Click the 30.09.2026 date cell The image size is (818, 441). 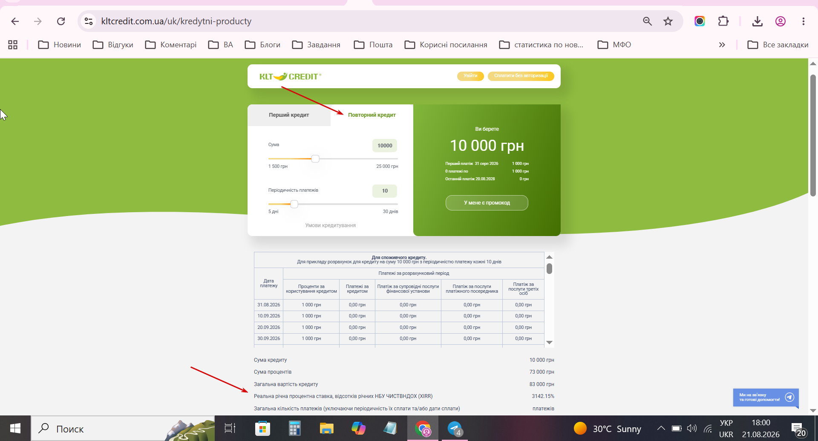[269, 339]
